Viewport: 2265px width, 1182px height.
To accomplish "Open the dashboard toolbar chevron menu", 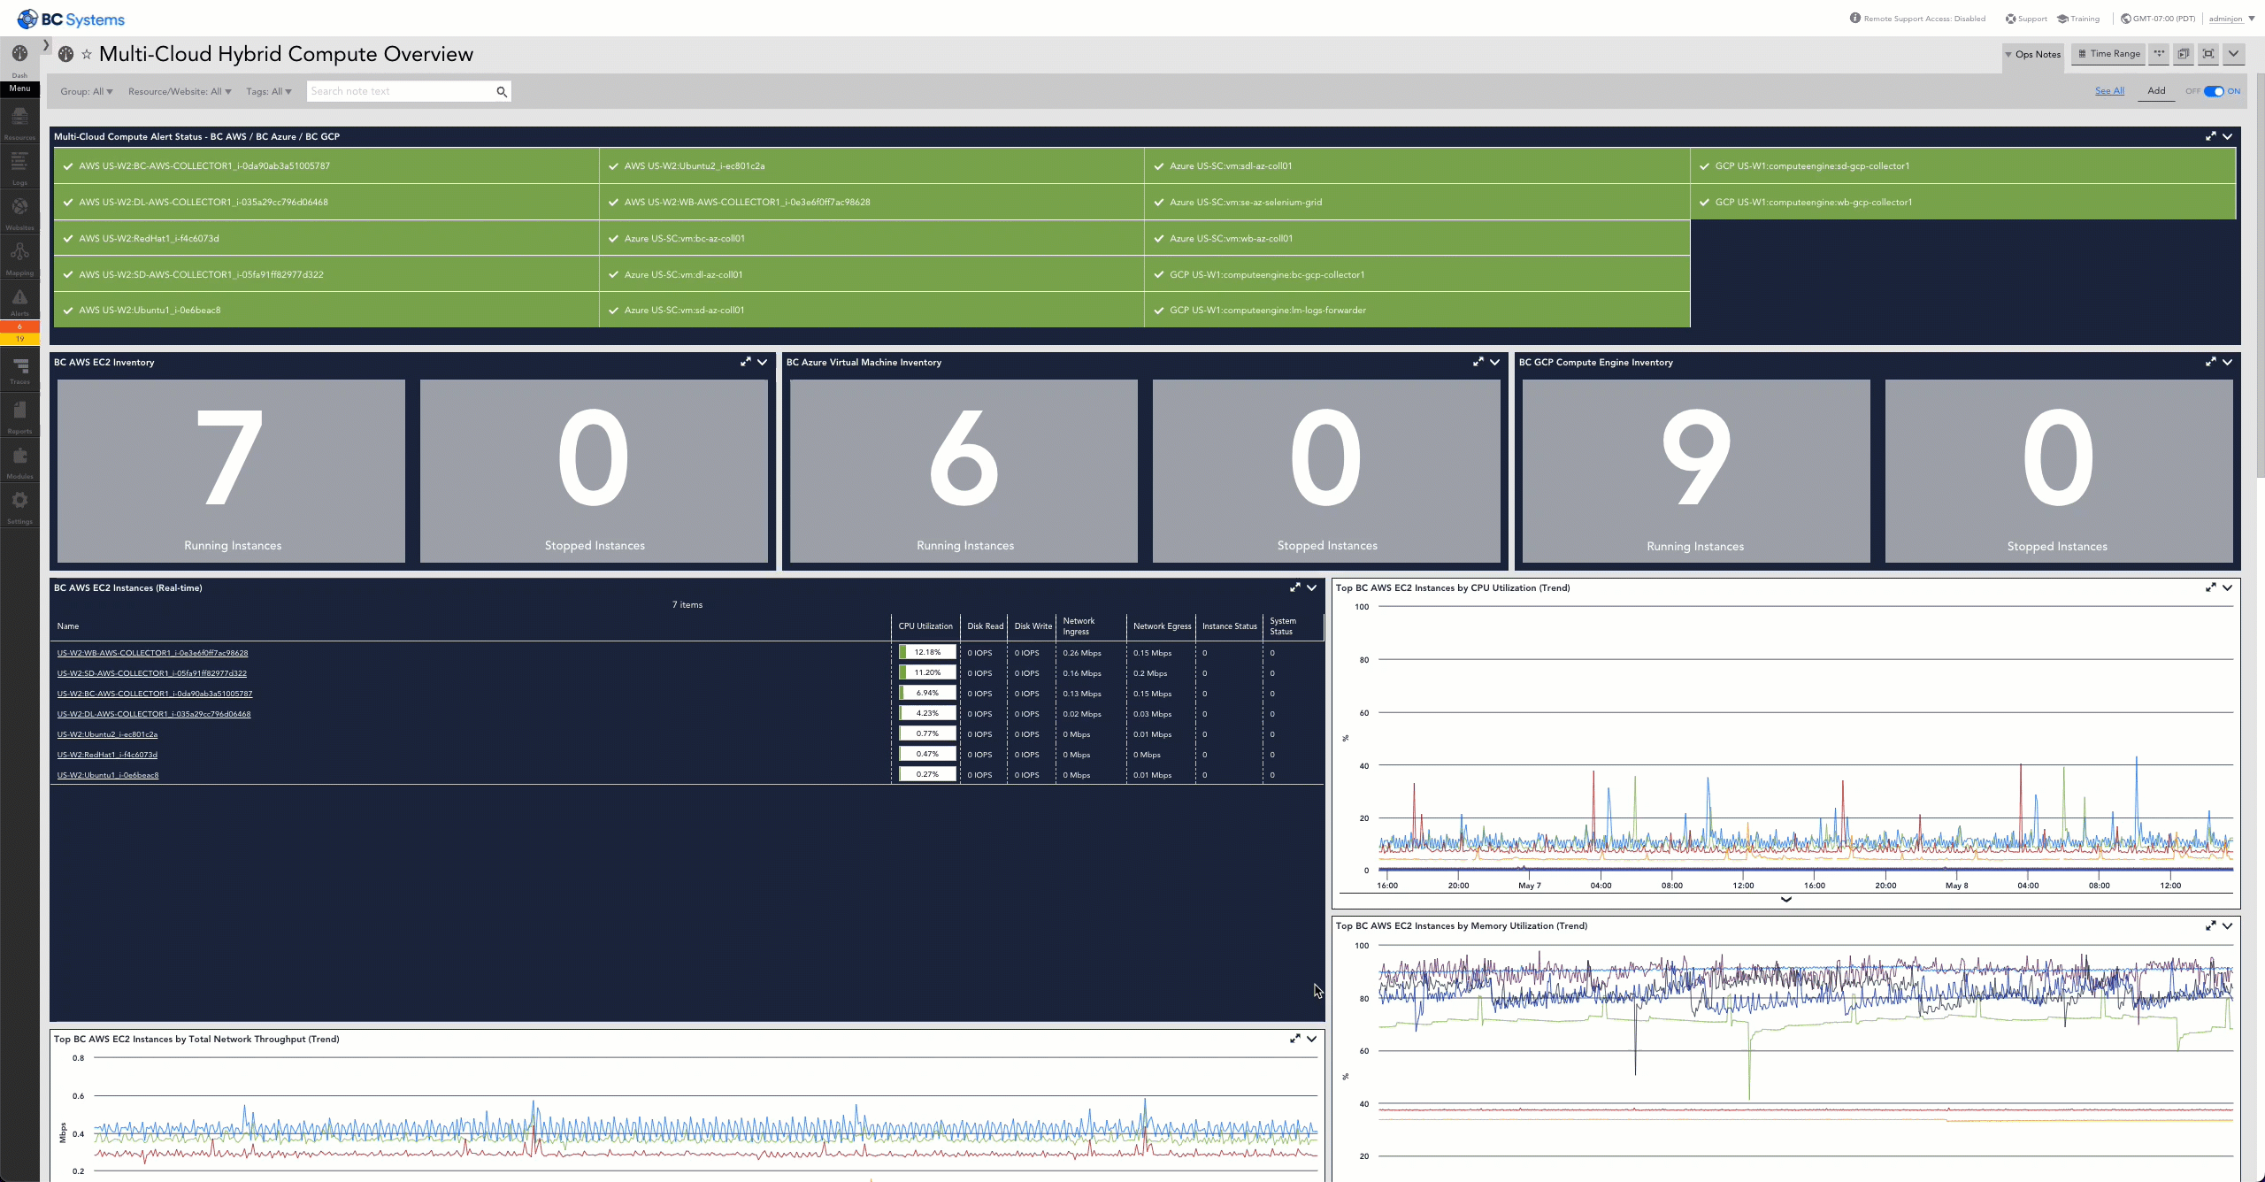I will pyautogui.click(x=2234, y=54).
